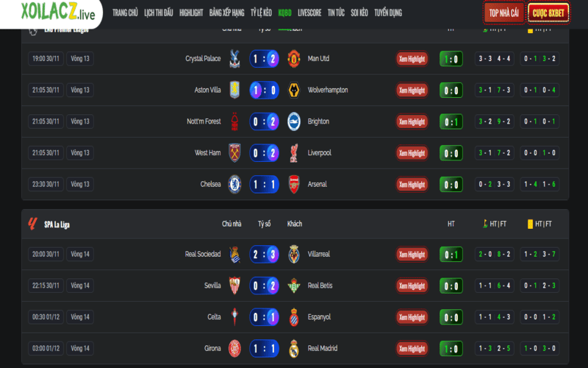This screenshot has height=368, width=588.
Task: Click the Wolverhampton wolf logo
Action: click(x=294, y=91)
